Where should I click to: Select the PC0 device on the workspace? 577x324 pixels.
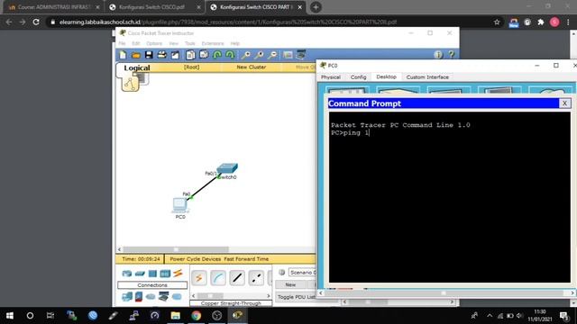(180, 205)
